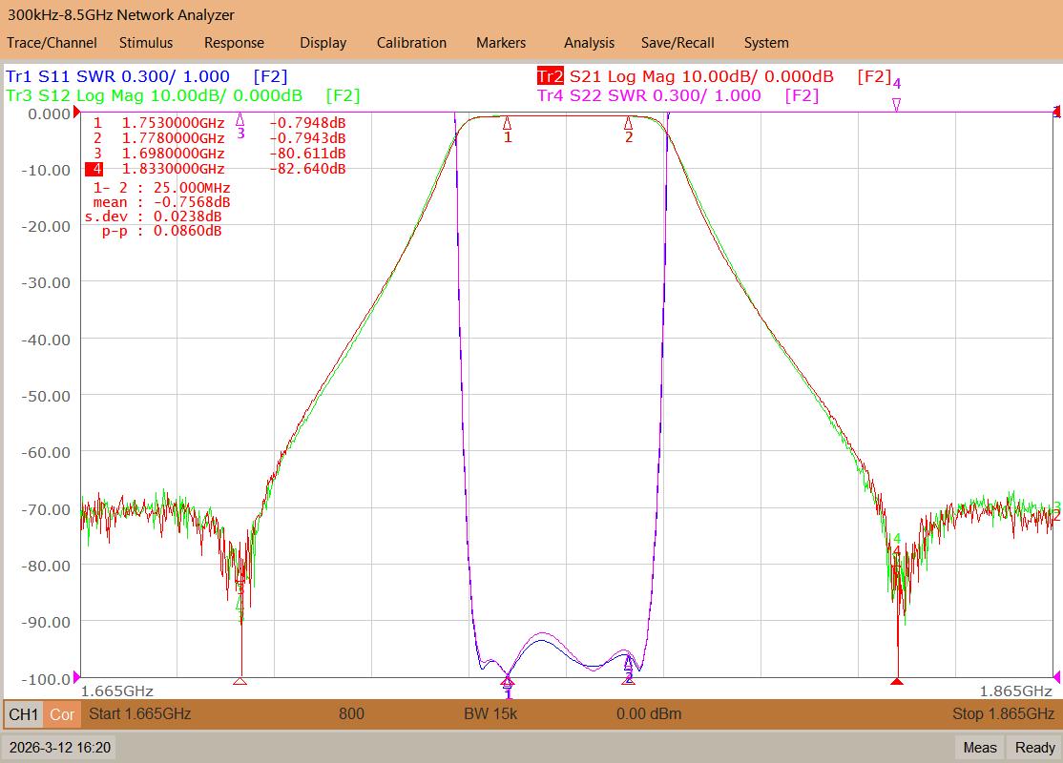1063x763 pixels.
Task: Click the magenta reference arrow at bottom right
Action: (x=1056, y=676)
